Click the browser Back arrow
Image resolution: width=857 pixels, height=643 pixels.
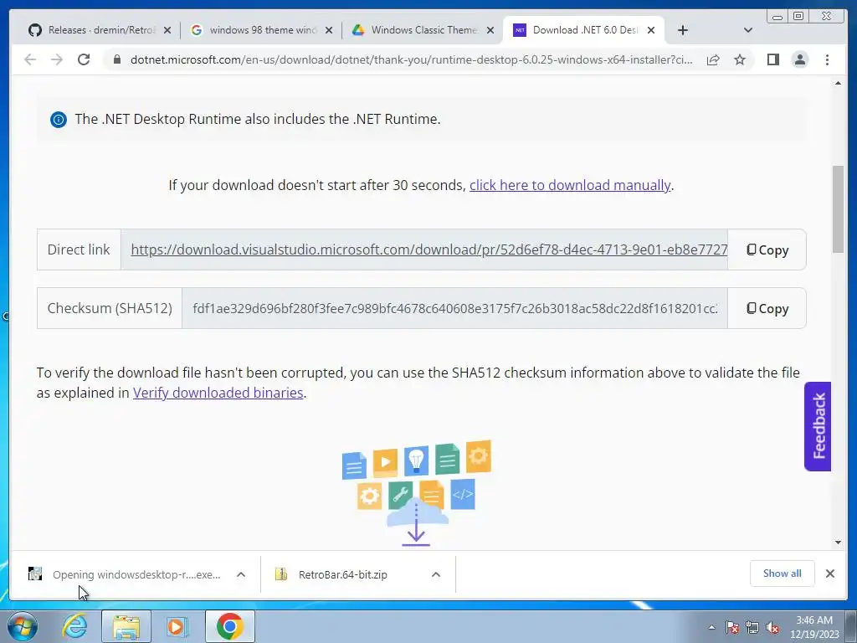point(30,59)
